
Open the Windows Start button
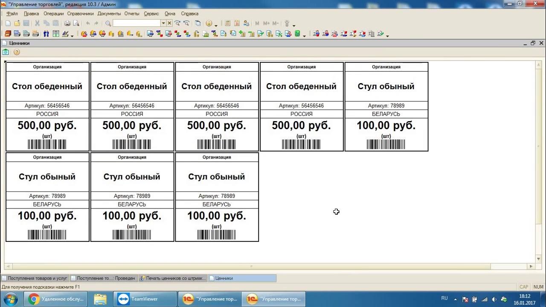click(10, 299)
